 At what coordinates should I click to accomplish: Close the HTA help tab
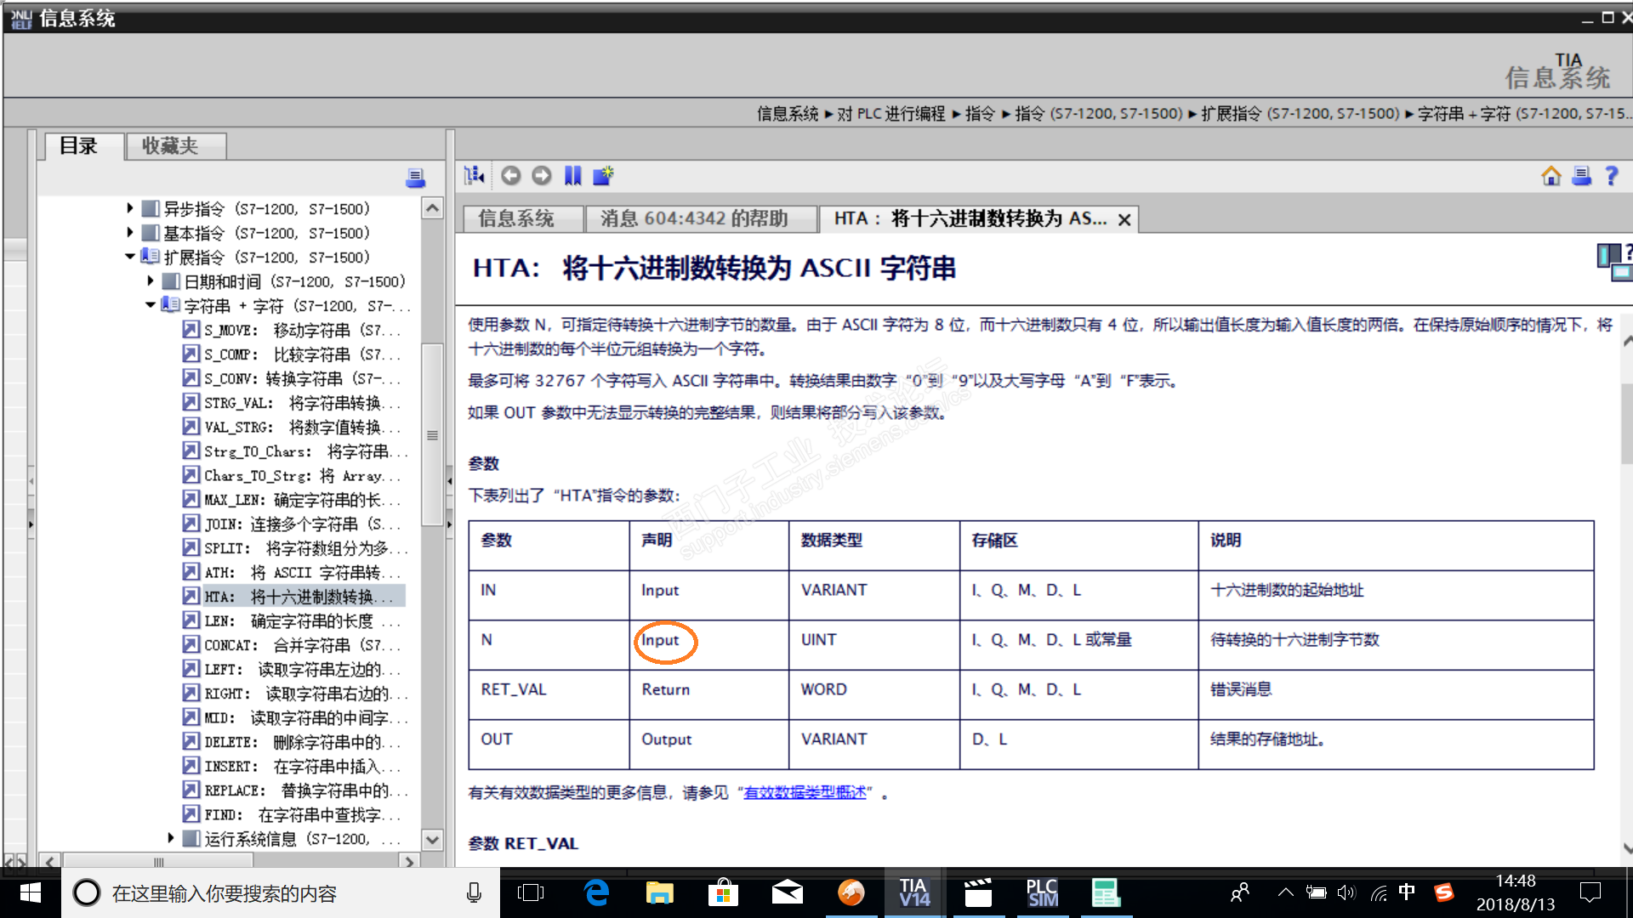point(1124,220)
